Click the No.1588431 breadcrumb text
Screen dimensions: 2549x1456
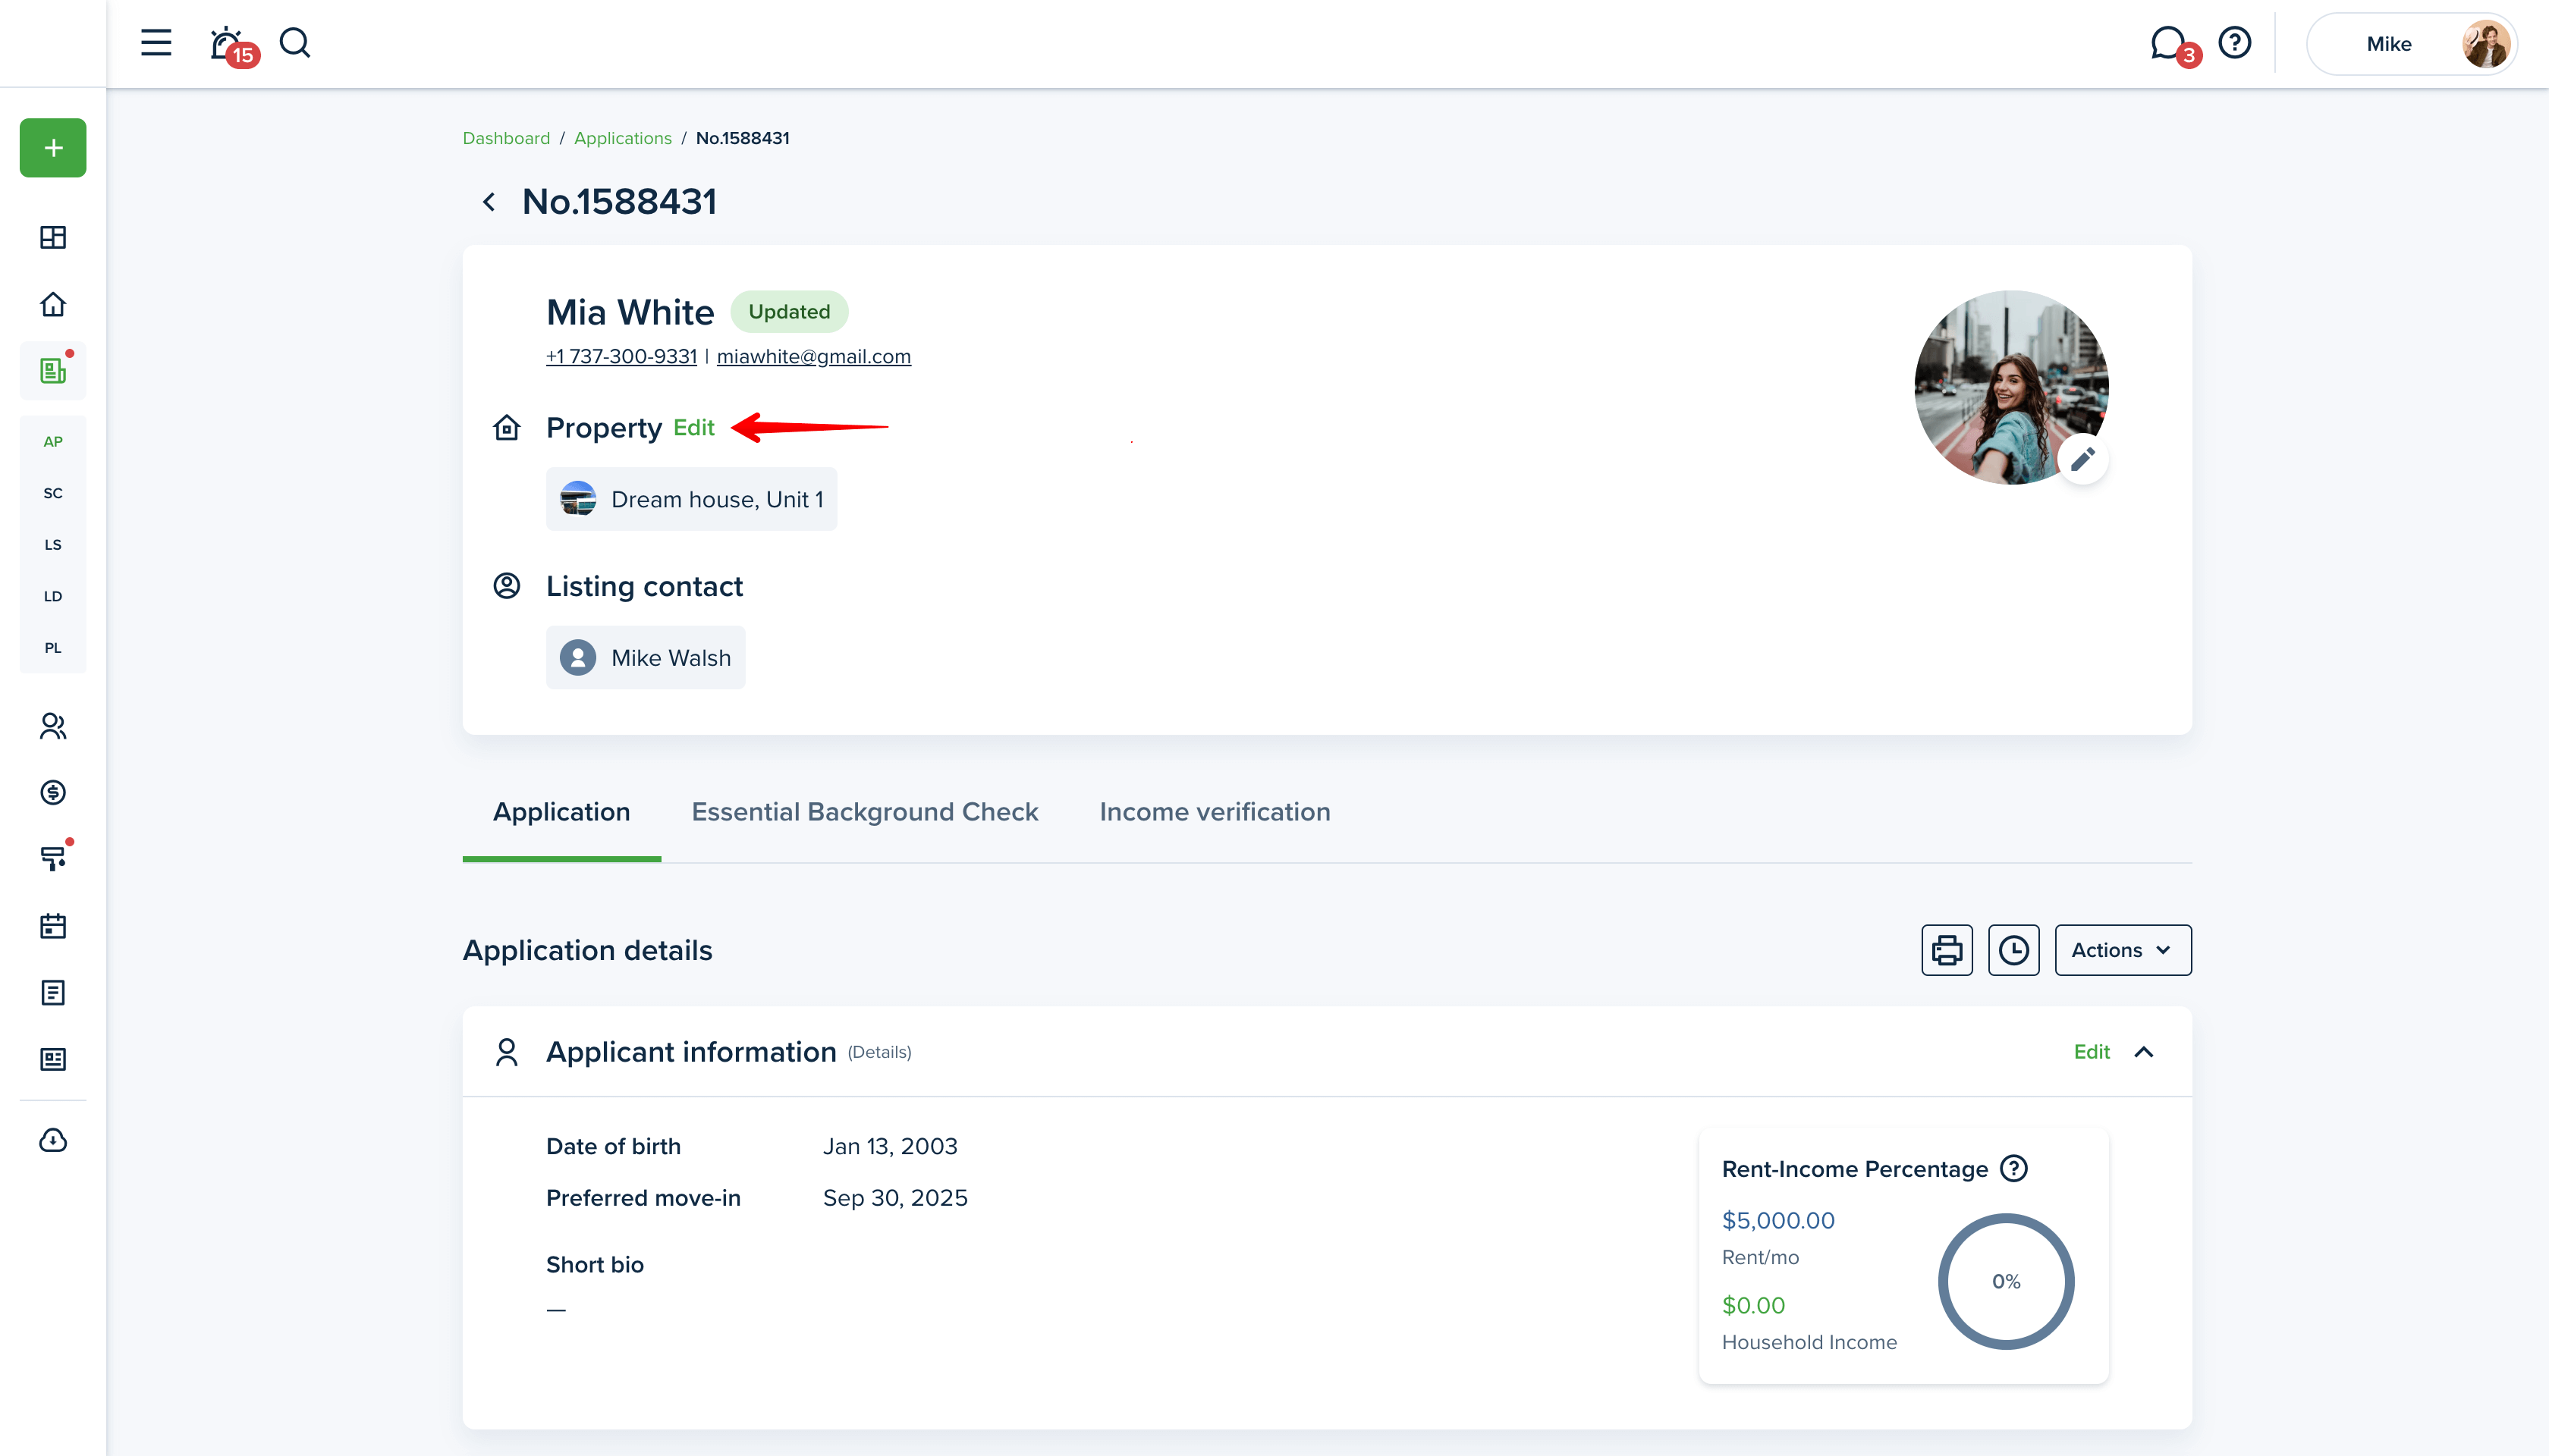pyautogui.click(x=742, y=138)
